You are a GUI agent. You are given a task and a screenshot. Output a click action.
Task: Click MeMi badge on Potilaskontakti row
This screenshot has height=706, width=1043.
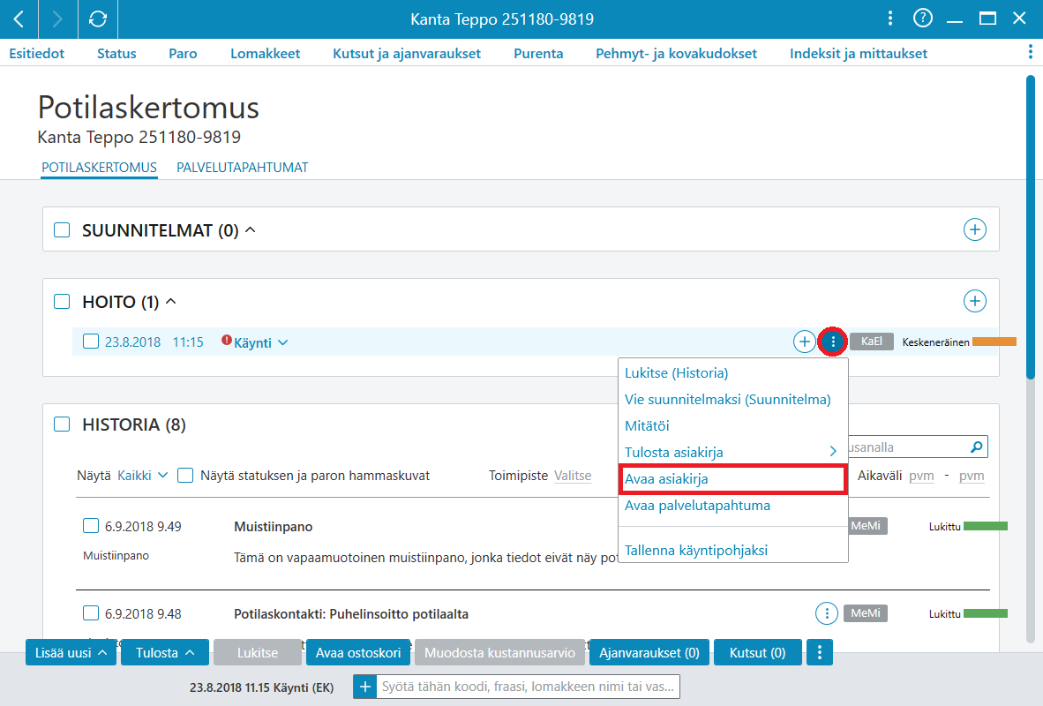(866, 612)
